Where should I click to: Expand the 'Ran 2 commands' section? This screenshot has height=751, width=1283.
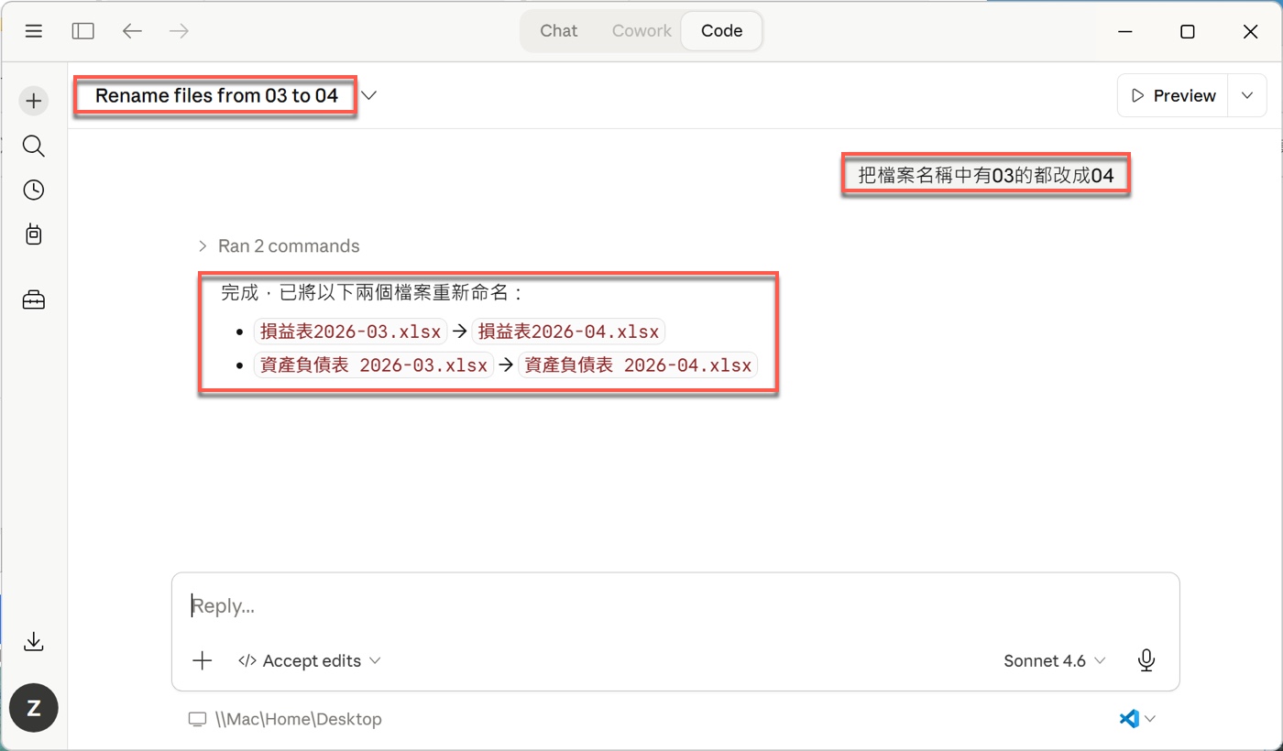(279, 246)
